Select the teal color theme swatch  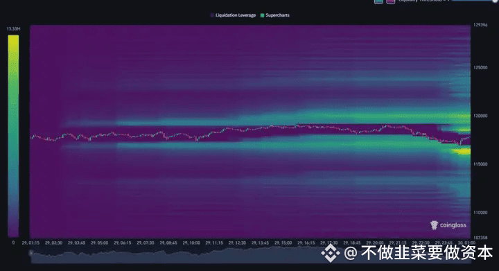click(378, 1)
